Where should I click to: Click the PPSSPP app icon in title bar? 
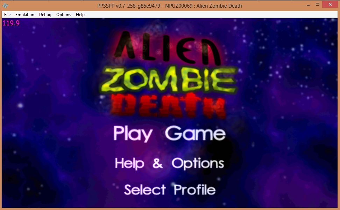6,6
